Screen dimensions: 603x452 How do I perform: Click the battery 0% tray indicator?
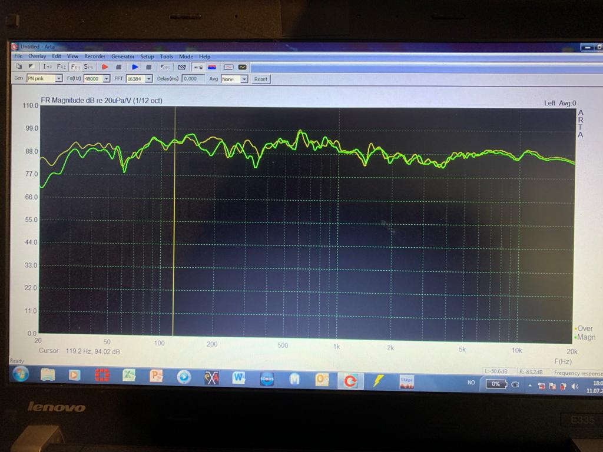coord(496,384)
